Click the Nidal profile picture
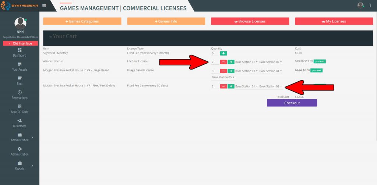The height and width of the screenshot is (185, 377). 20,23
